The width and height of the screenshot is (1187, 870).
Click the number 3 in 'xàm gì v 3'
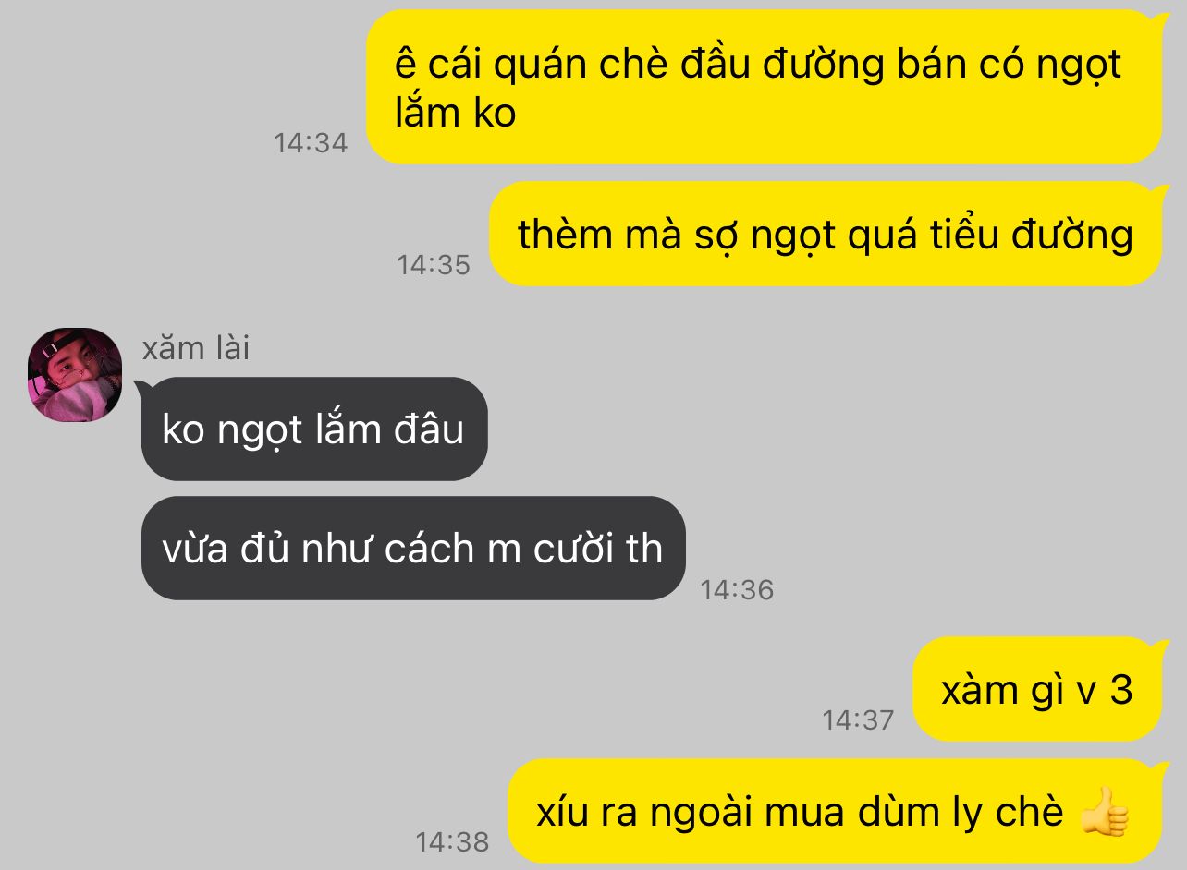point(1121,690)
